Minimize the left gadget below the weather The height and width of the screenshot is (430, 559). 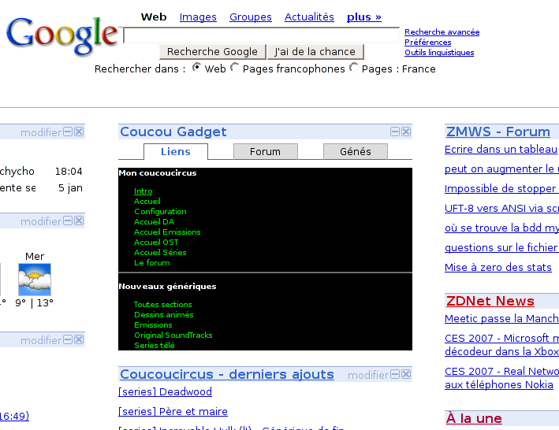click(68, 340)
